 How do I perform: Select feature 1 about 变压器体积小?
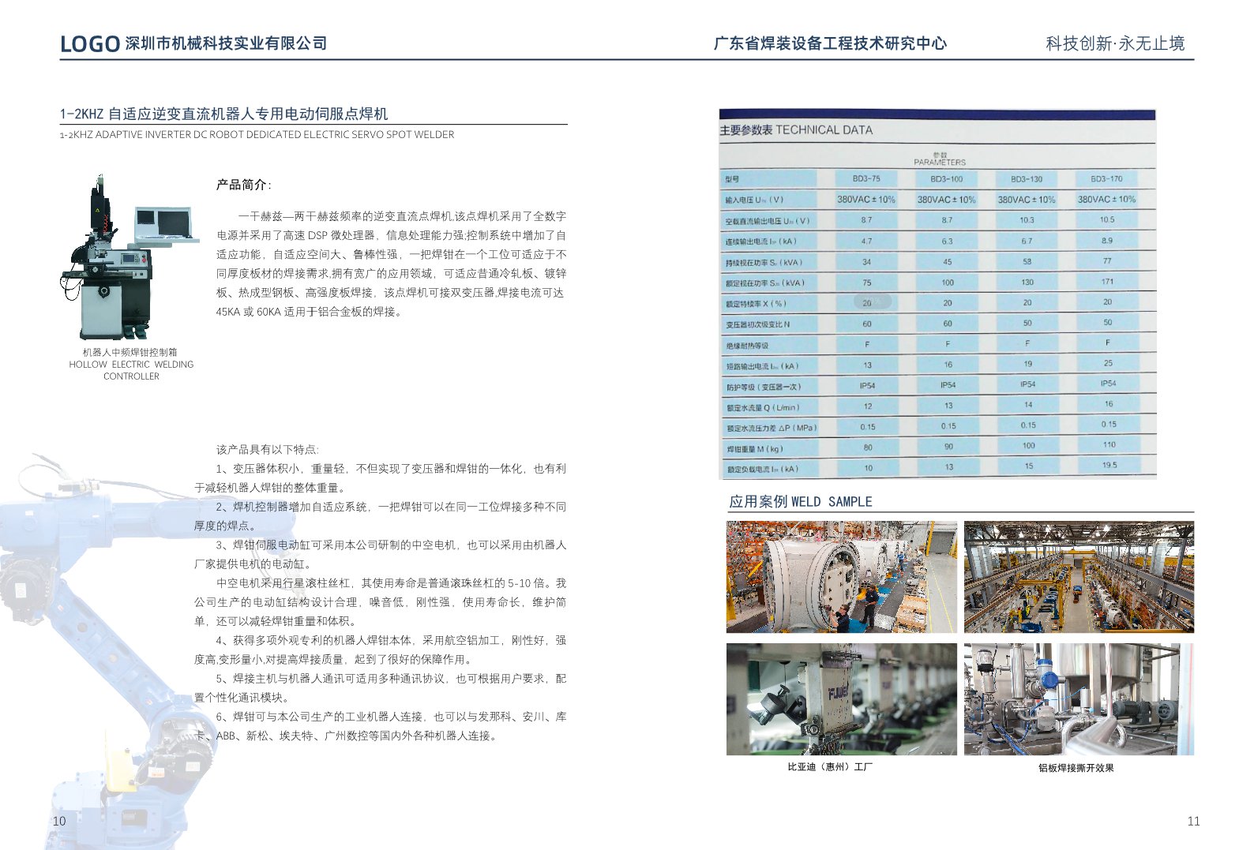pos(380,478)
